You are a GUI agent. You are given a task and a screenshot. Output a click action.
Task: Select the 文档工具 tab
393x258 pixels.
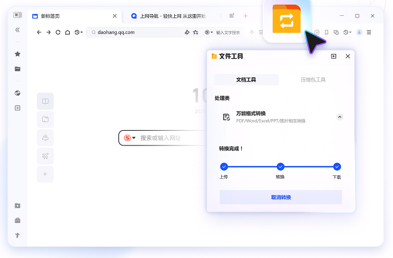(246, 80)
